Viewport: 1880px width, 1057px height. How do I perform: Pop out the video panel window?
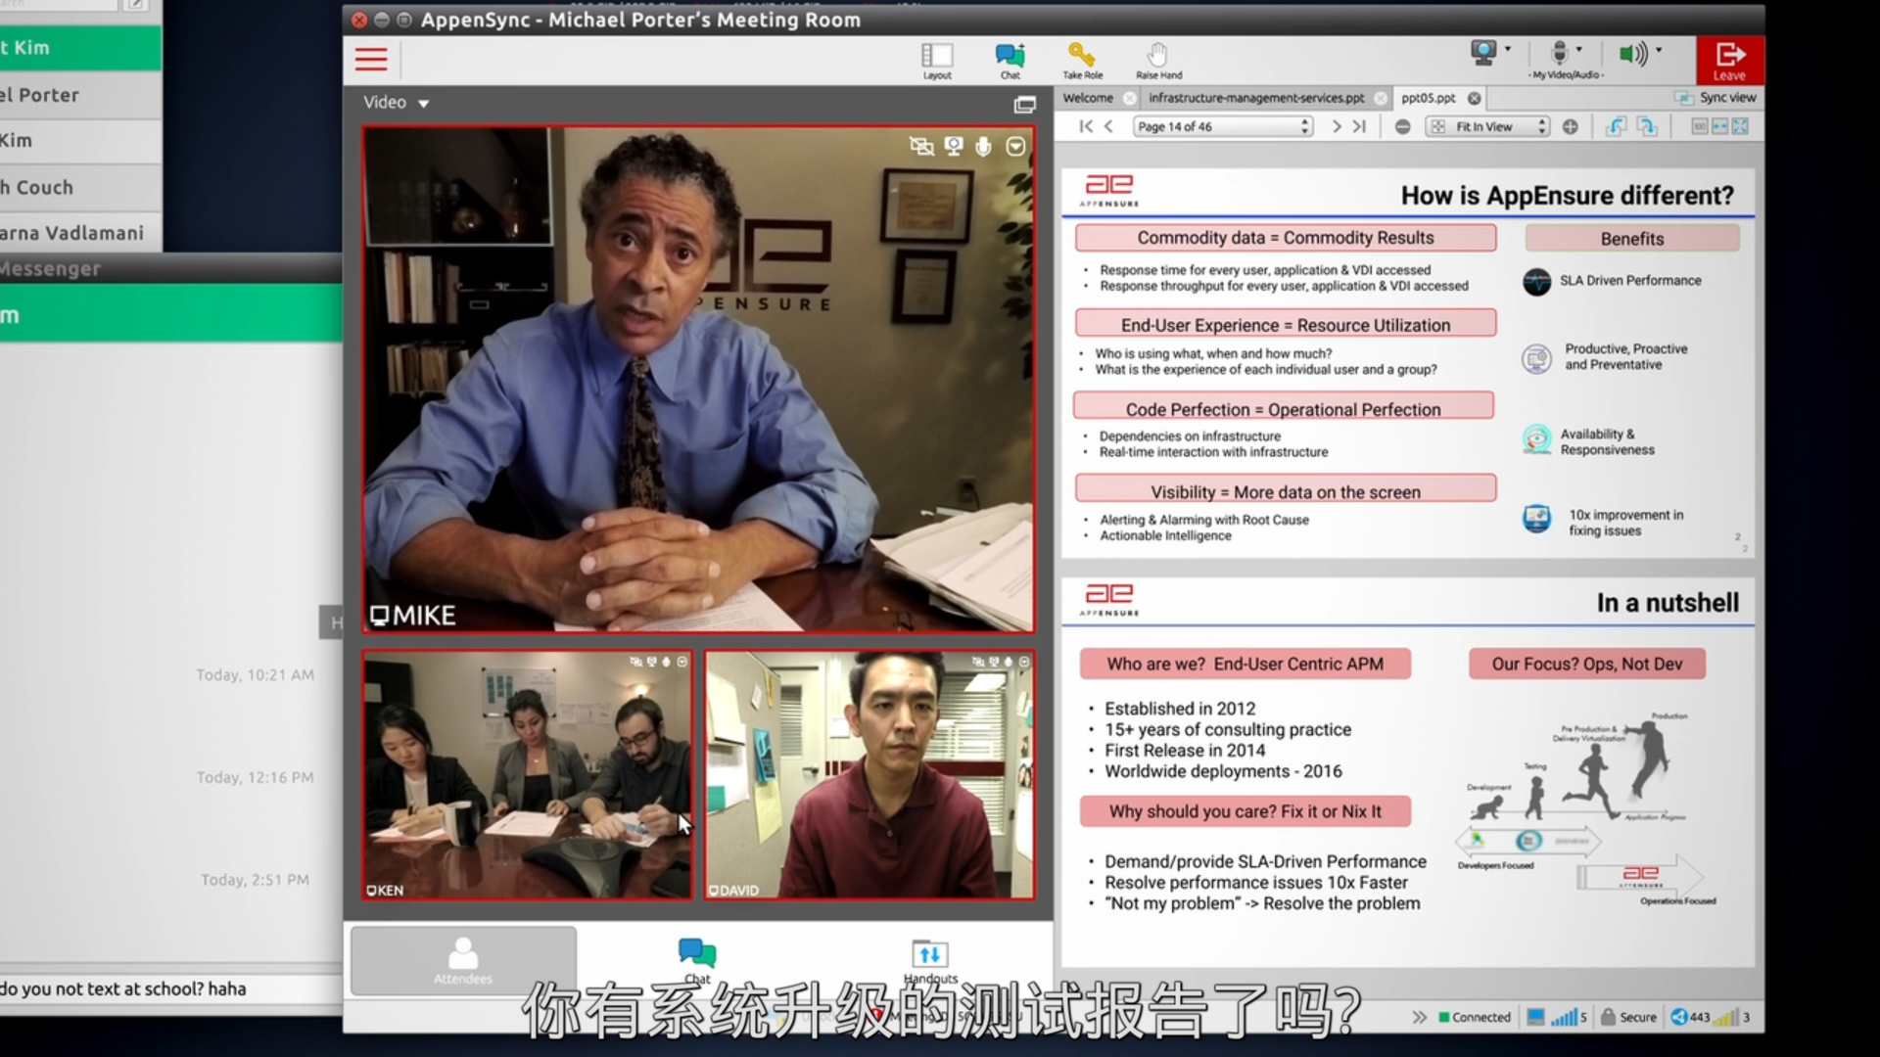[x=1024, y=104]
